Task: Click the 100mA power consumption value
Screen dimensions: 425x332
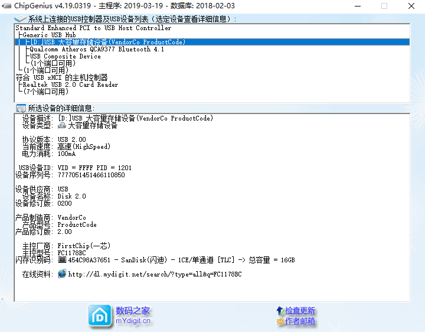Action: click(67, 154)
